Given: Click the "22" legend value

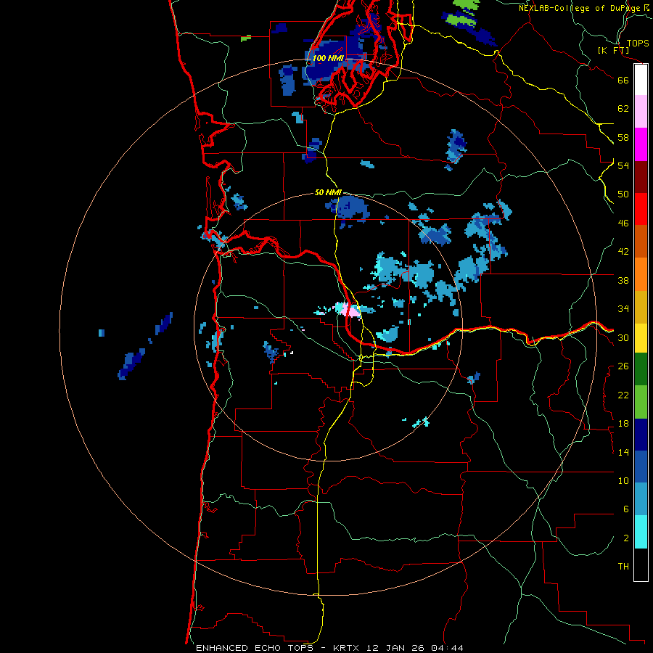Looking at the screenshot, I should tap(623, 395).
